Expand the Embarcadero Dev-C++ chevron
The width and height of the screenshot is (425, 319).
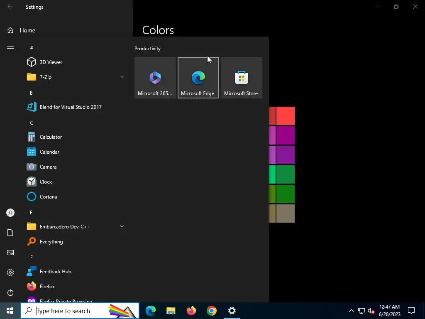(x=122, y=226)
